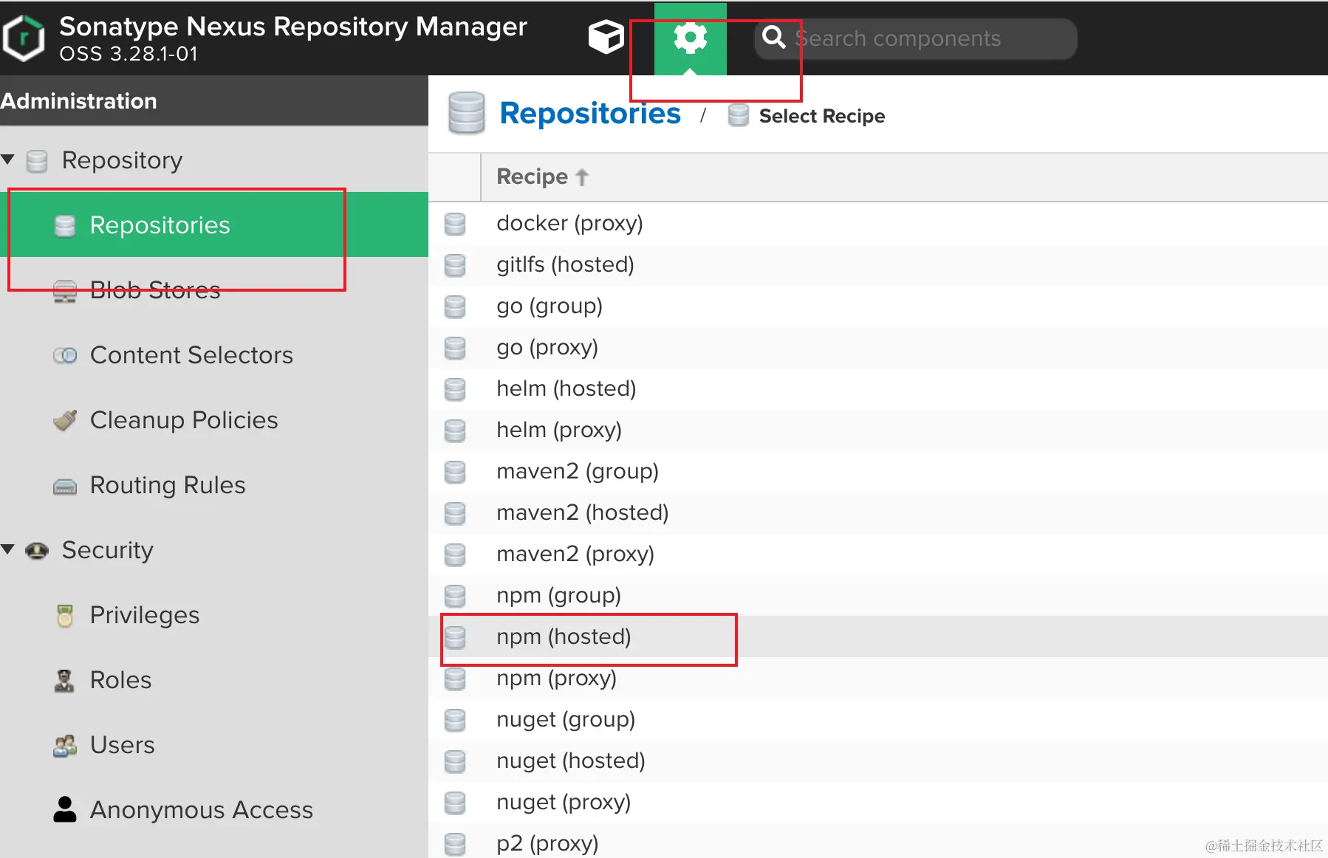Choose the npm (group) recipe
The width and height of the screenshot is (1328, 858).
(878, 595)
